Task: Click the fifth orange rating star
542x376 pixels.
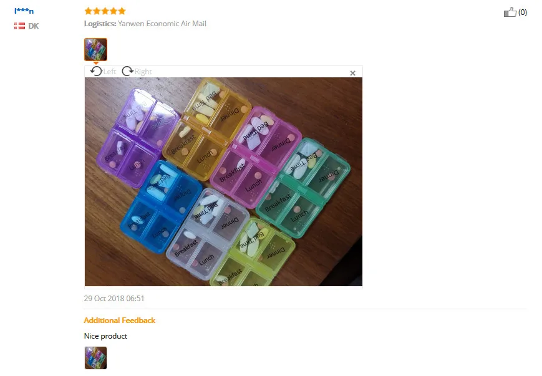Action: [x=122, y=11]
